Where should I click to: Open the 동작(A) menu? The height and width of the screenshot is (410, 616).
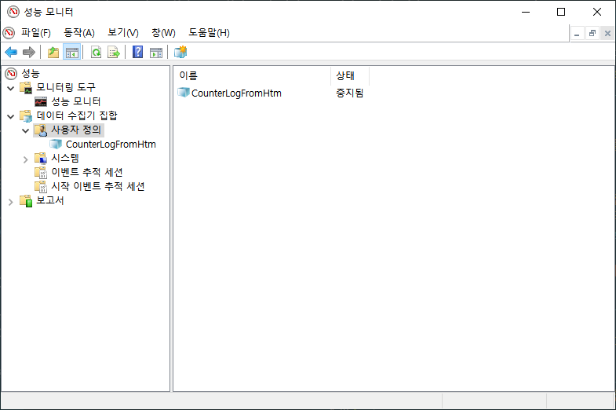(79, 33)
